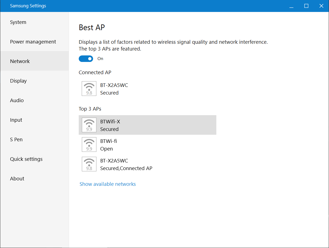
Task: Select the Network section
Action: (34, 61)
